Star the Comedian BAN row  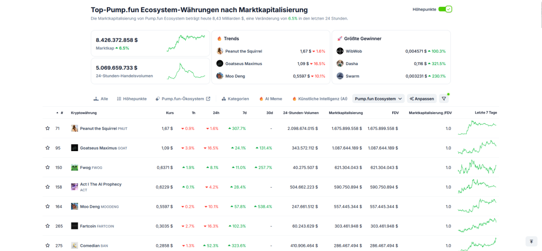[47, 246]
